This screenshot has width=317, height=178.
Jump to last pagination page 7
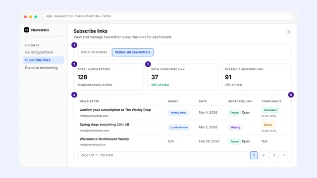click(x=284, y=155)
